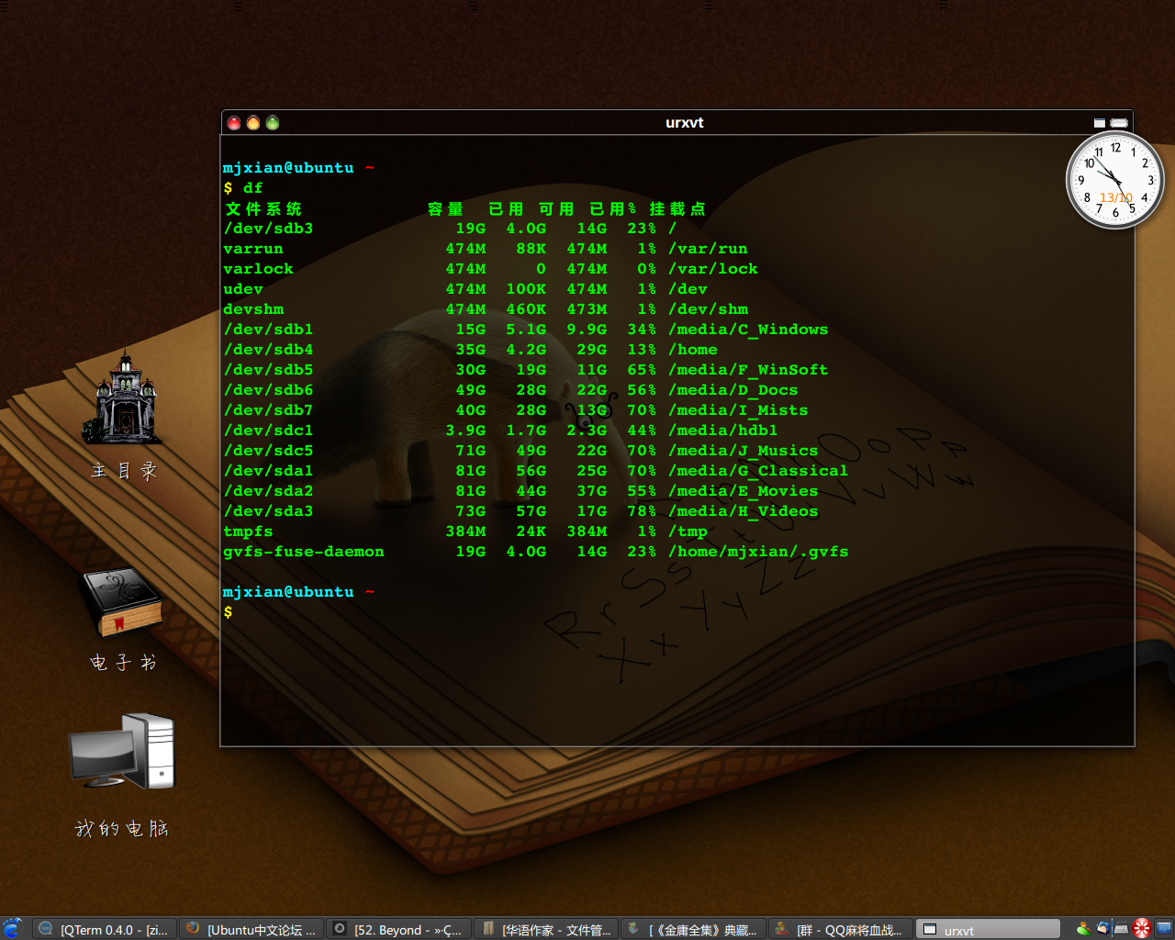Switch to 群 - QQ麻将血战 taskbar item
Screen dimensions: 1175x940
coord(841,929)
